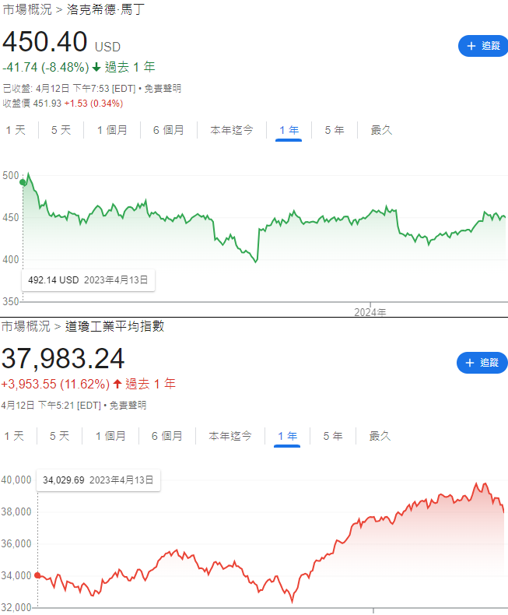Screen dimensions: 508x615
Task: Select 6 個月 tab on Lockheed chart
Action: click(x=168, y=130)
